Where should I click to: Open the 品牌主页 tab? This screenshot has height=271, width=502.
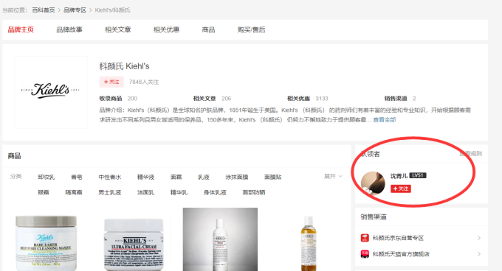(21, 29)
